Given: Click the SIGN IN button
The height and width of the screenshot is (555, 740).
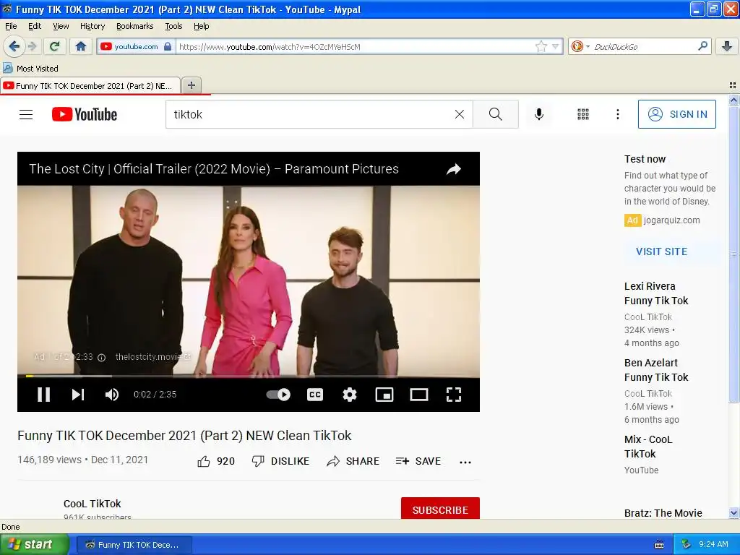Looking at the screenshot, I should (x=676, y=114).
